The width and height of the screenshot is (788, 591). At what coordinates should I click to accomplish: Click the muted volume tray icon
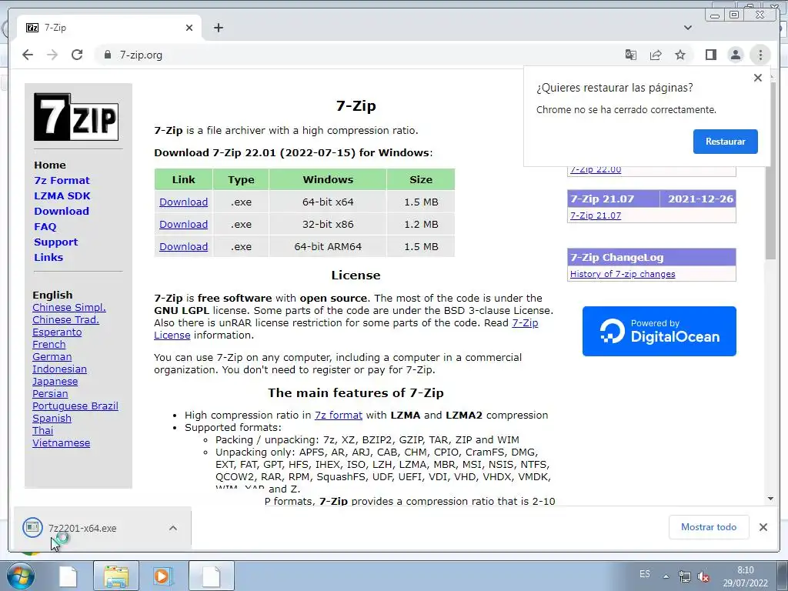coord(704,576)
